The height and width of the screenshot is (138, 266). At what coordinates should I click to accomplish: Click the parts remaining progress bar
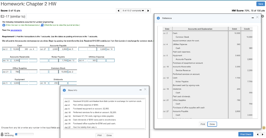tap(24, 134)
